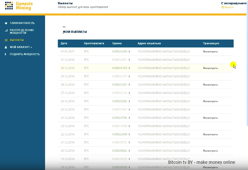Click info icon next to 0.00024260 amount
Image resolution: width=248 pixels, height=170 pixels.
(129, 51)
